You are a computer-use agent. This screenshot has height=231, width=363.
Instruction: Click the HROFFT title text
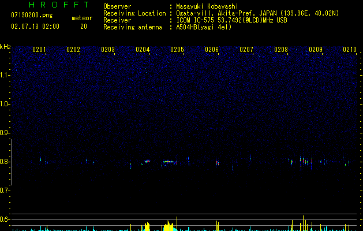[x=59, y=5]
